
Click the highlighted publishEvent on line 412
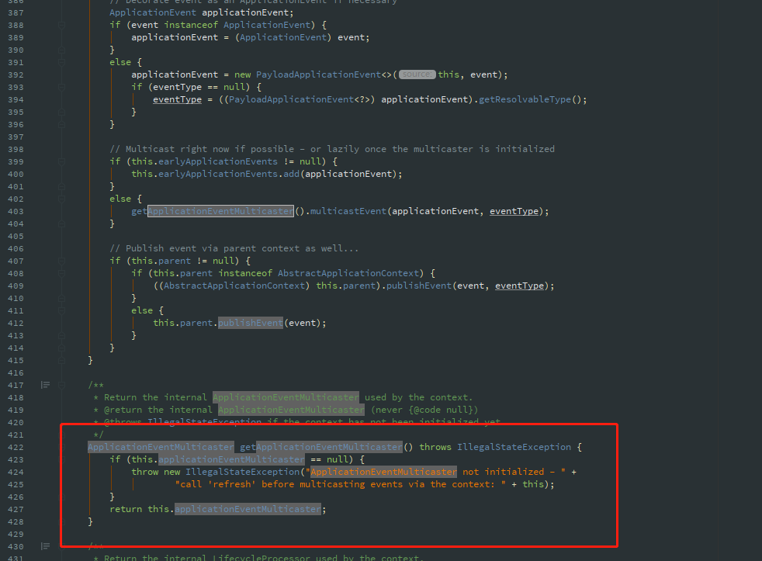point(251,323)
